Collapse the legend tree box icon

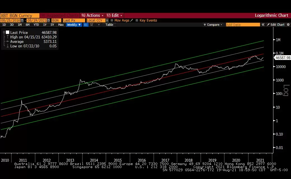[x=4, y=32]
